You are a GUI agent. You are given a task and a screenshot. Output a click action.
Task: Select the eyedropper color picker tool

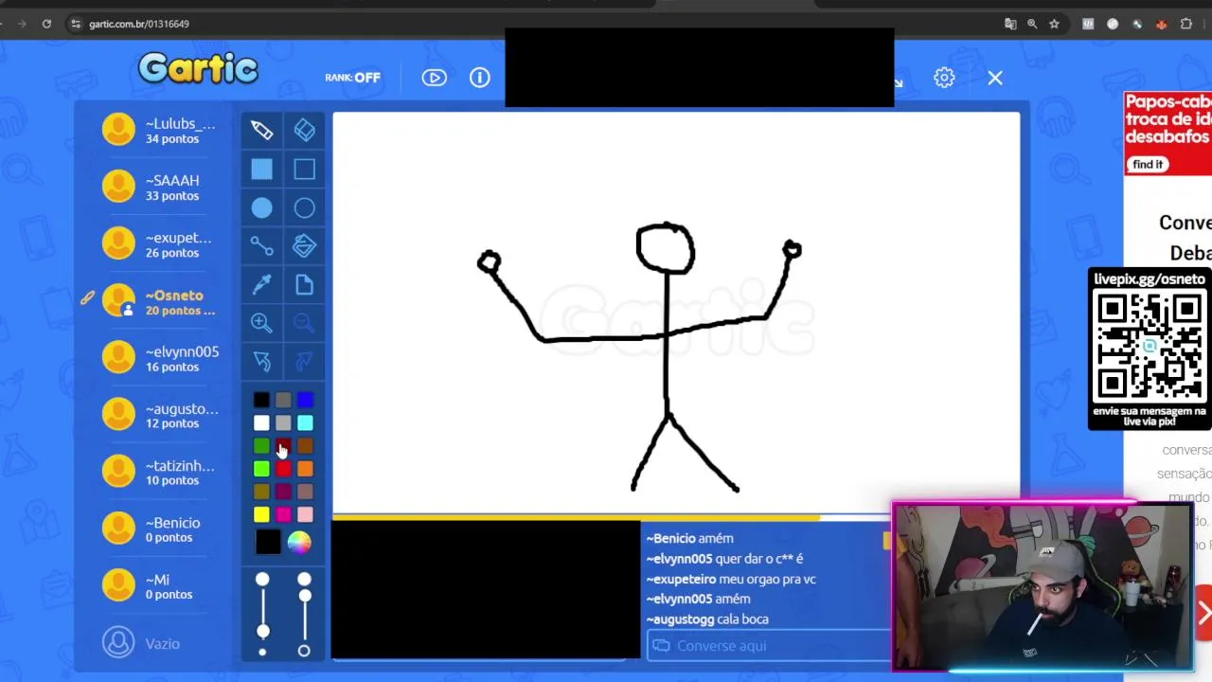pyautogui.click(x=261, y=284)
